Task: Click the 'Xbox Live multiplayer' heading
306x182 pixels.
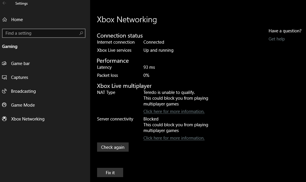Action: (x=124, y=86)
